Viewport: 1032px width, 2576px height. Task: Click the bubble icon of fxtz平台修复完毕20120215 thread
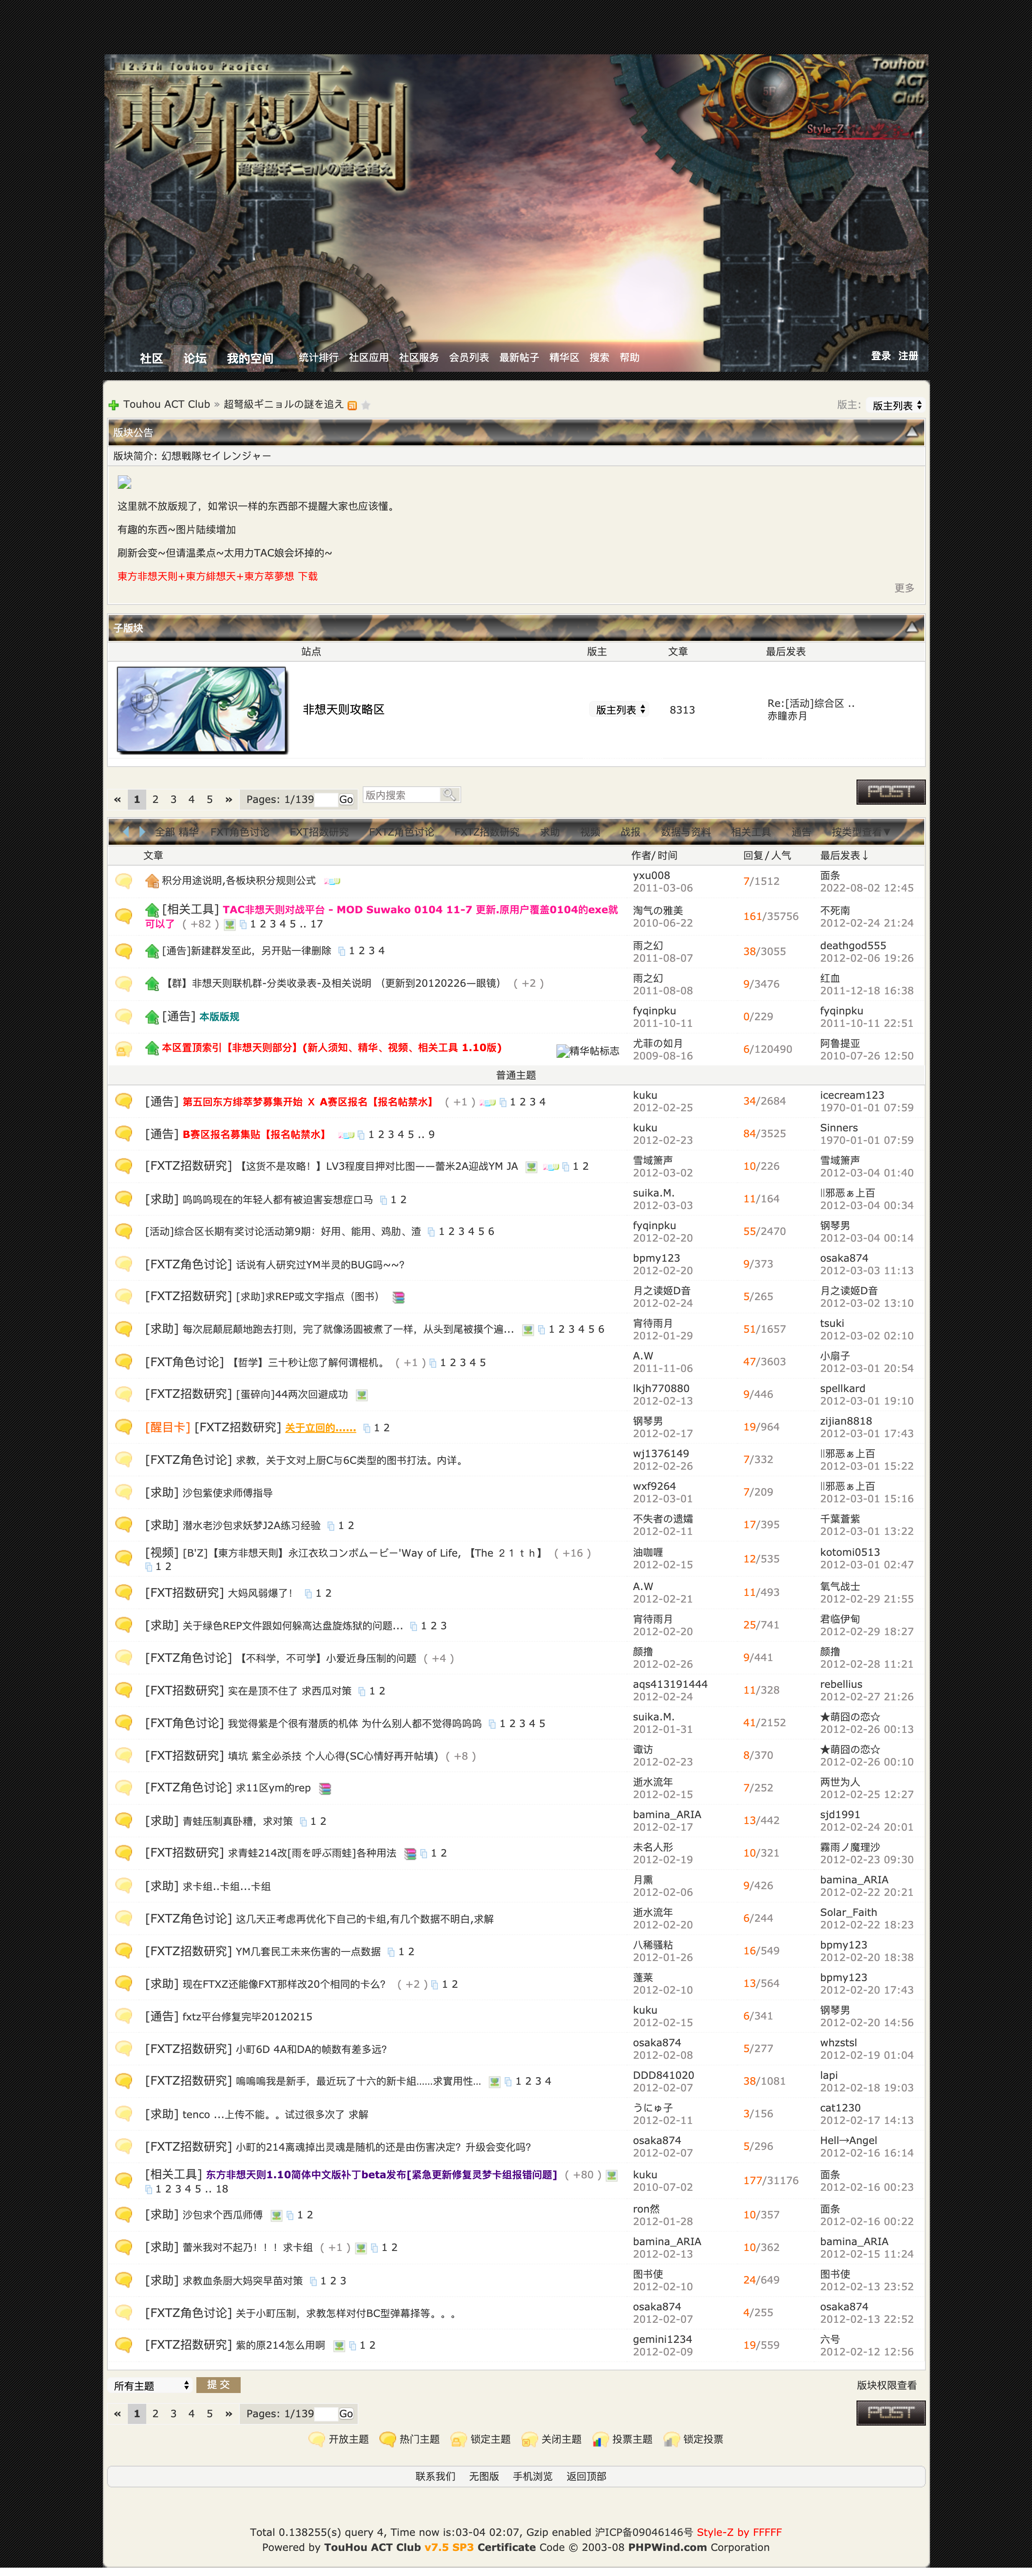pyautogui.click(x=124, y=2016)
